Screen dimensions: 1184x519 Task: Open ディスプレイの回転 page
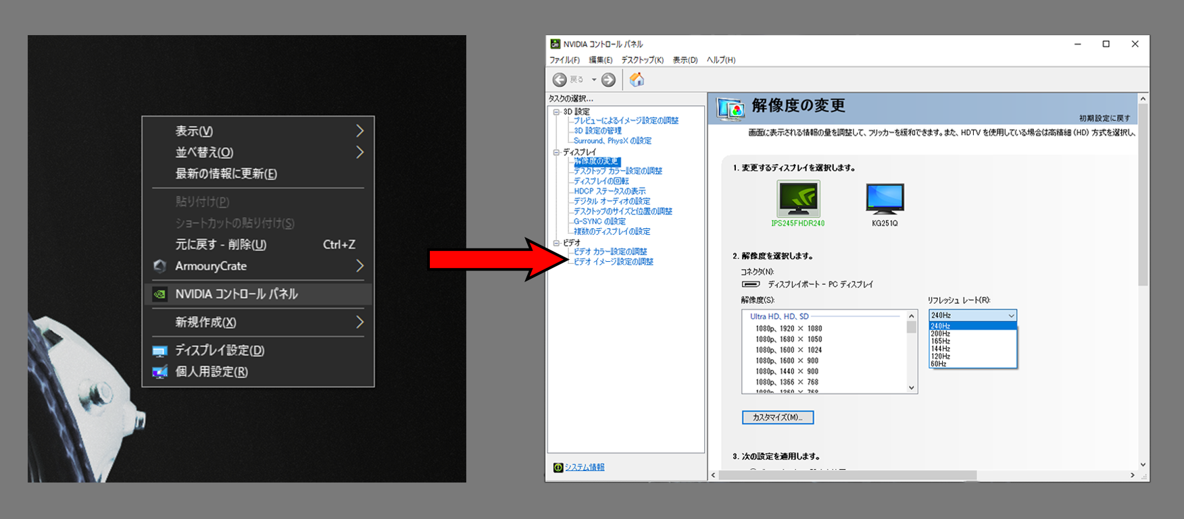coord(601,182)
